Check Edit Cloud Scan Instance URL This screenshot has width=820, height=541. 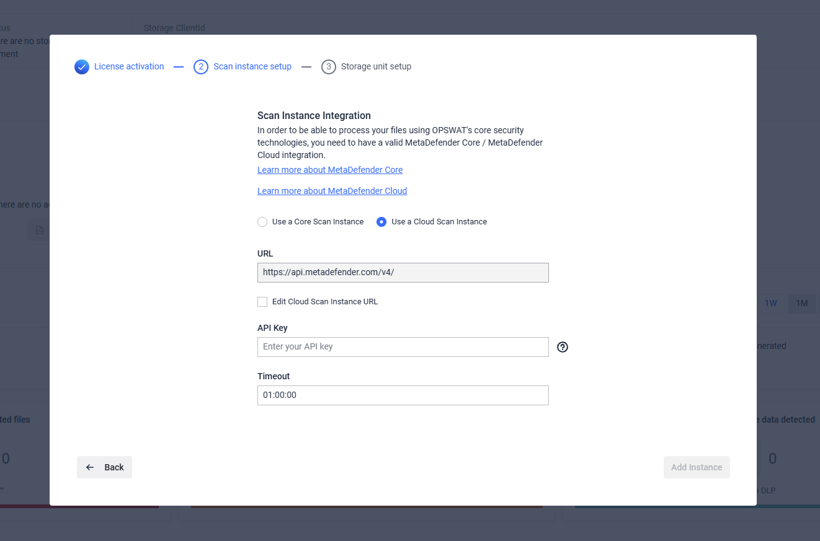click(x=262, y=302)
